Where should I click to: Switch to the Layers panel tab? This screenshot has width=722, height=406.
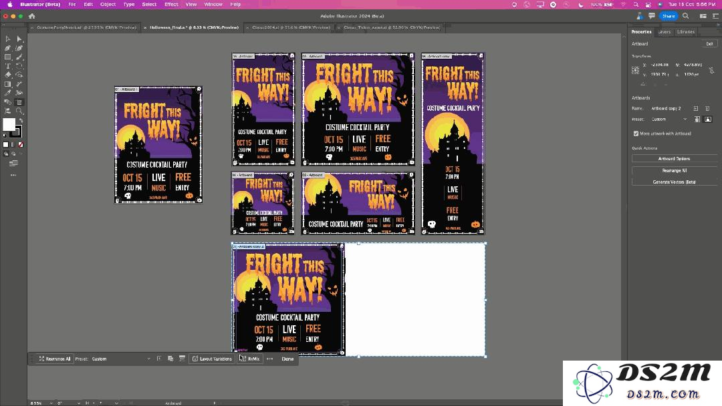665,32
